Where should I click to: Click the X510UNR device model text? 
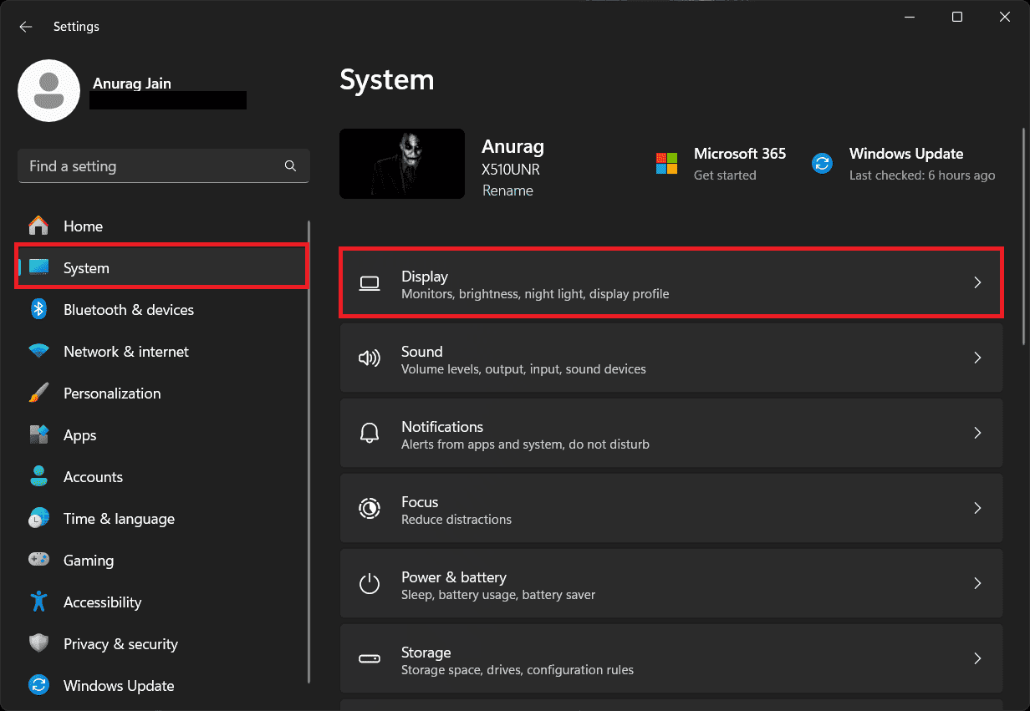pyautogui.click(x=511, y=169)
